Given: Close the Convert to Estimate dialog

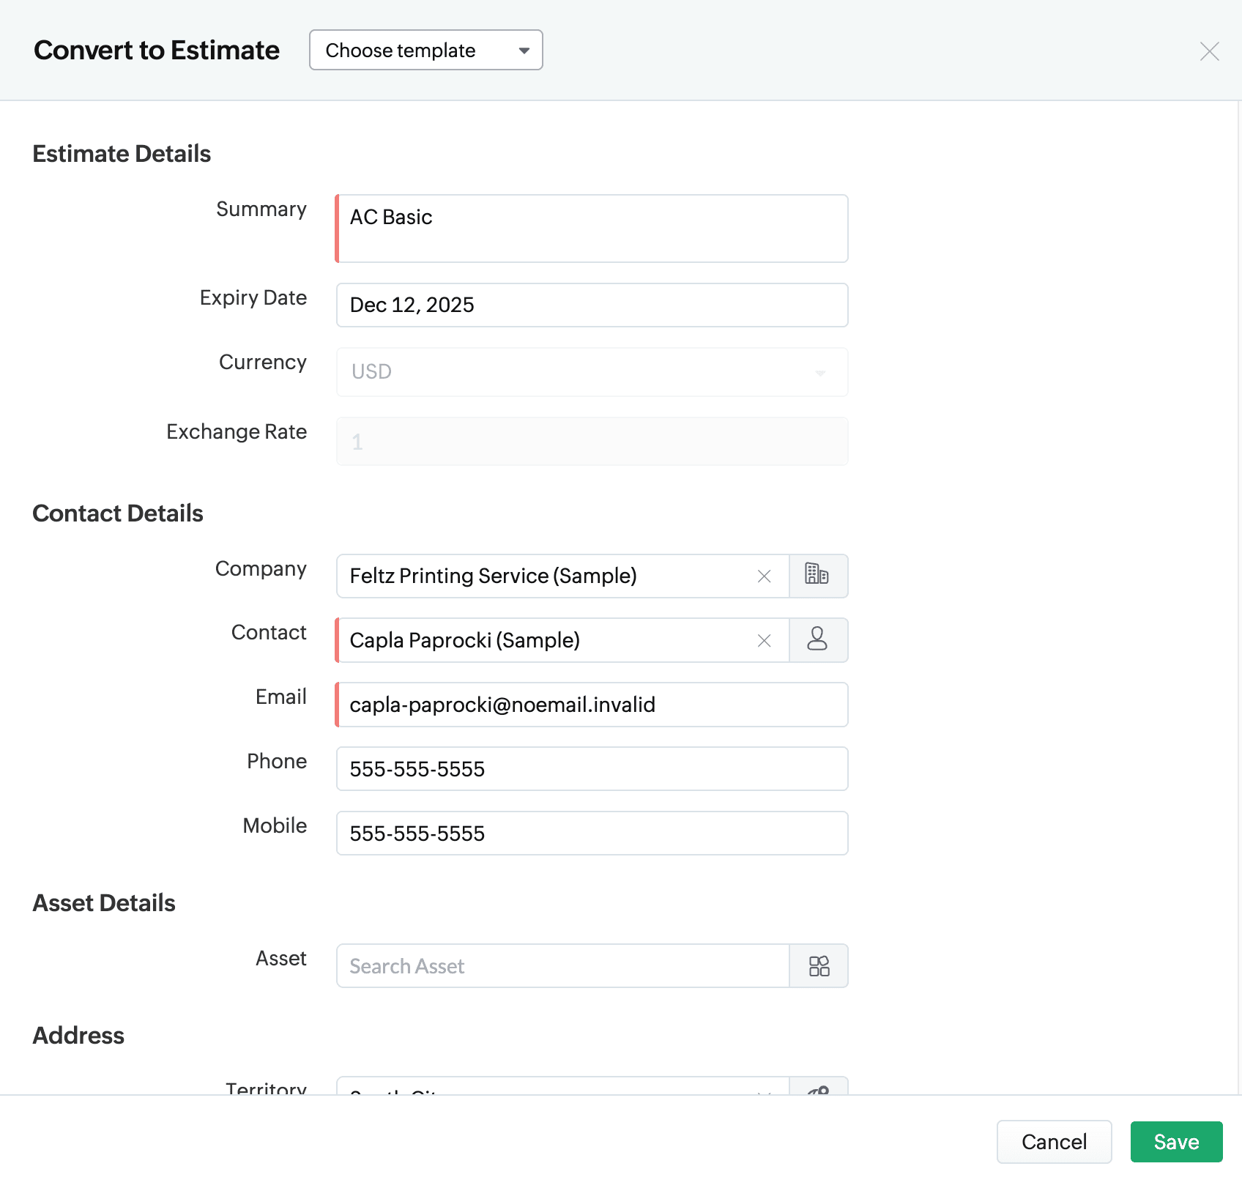Looking at the screenshot, I should (1209, 51).
